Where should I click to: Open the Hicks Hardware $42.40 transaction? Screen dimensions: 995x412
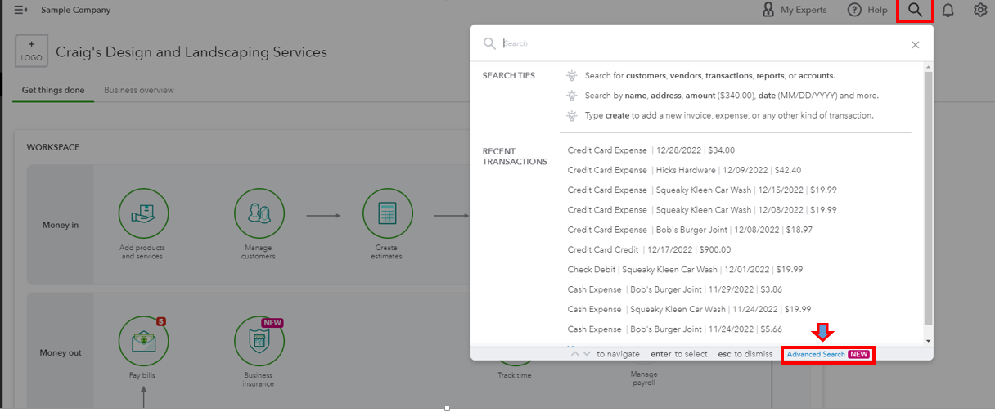pos(684,170)
